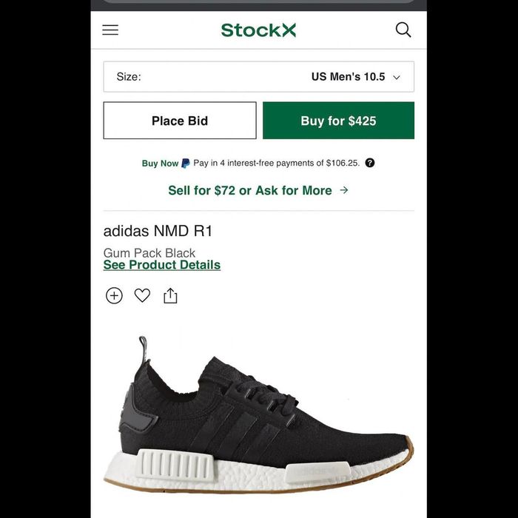Open search with the magnifier icon
518x518 pixels.
403,30
